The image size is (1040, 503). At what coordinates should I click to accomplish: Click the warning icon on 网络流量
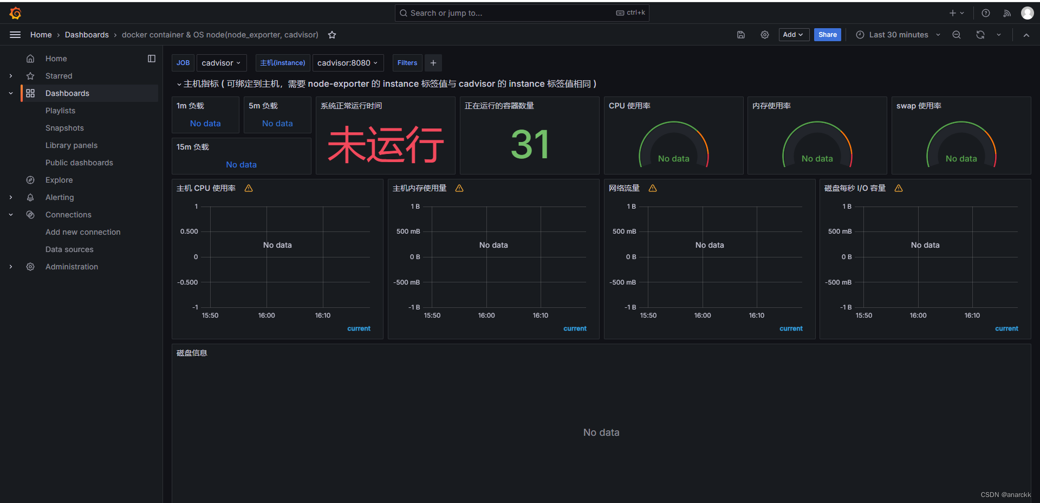pos(653,188)
